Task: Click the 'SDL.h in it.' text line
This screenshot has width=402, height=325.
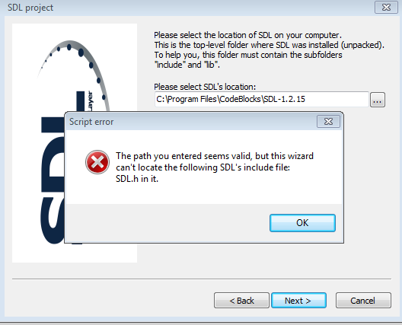Action: coord(137,179)
